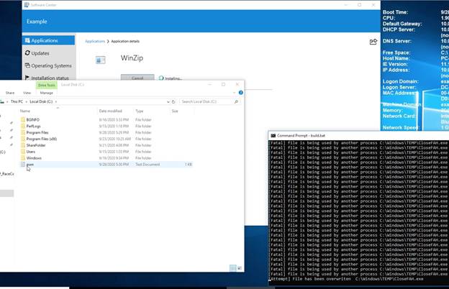Open the View ribbon tab

(x=27, y=93)
